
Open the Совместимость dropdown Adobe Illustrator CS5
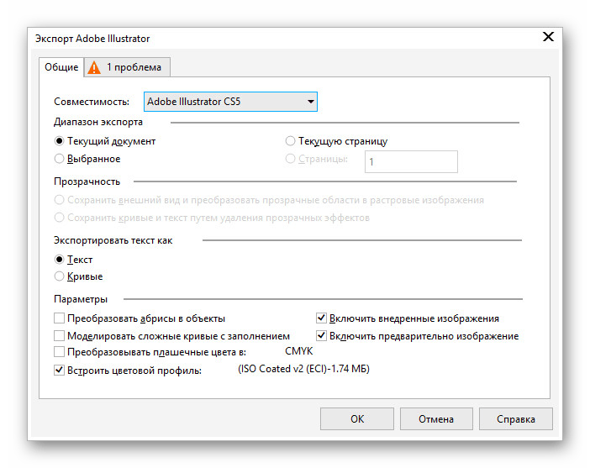pos(230,102)
